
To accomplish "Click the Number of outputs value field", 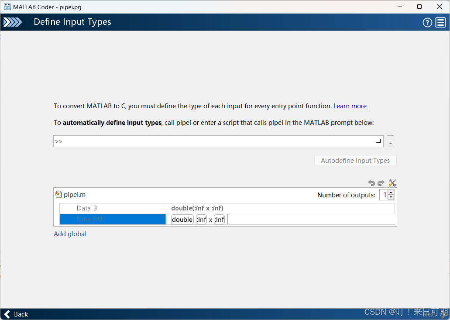I will tap(384, 195).
